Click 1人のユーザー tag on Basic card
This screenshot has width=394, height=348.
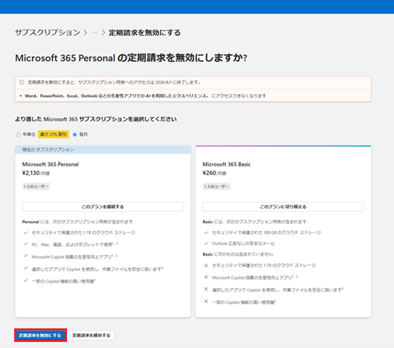(216, 186)
